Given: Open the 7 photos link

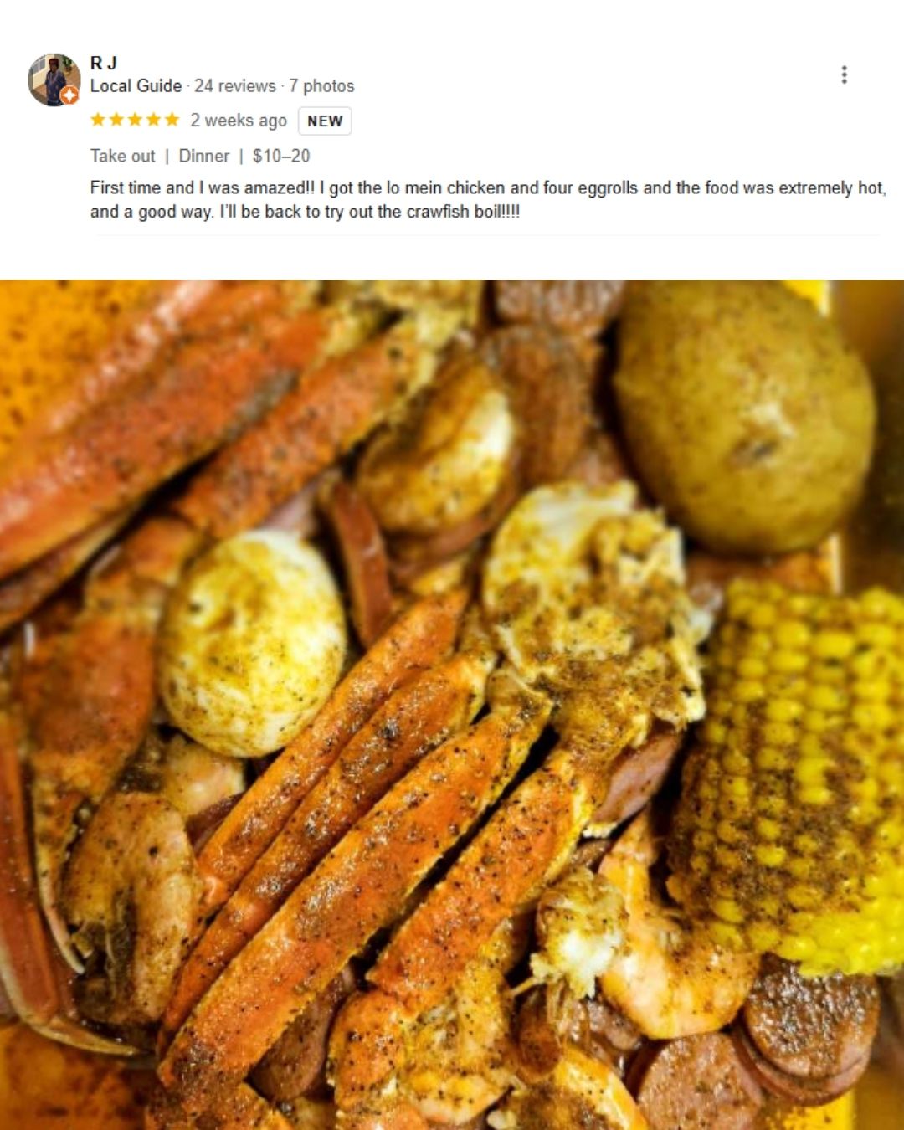Looking at the screenshot, I should pyautogui.click(x=321, y=85).
